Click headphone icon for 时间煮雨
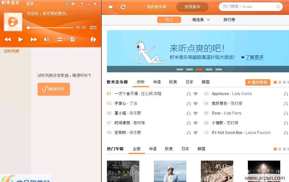This screenshot has width=289, height=182. coord(189,123)
